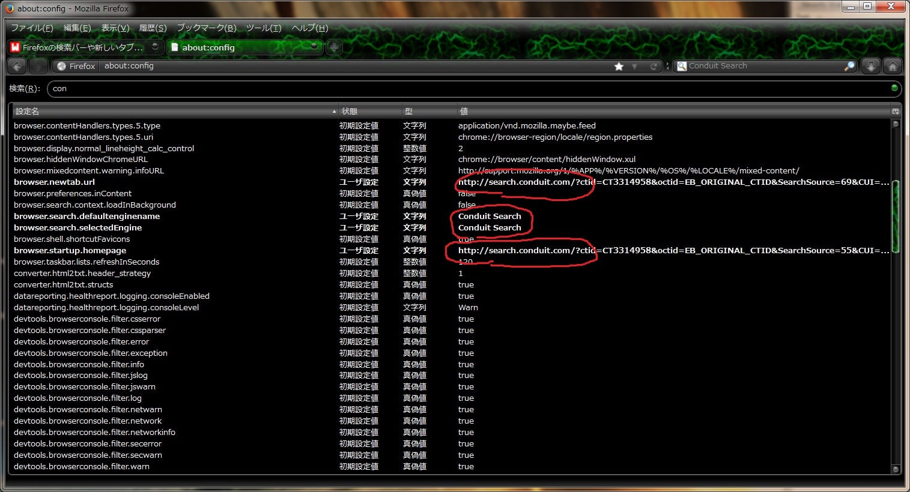Close the about:config tab

[314, 46]
